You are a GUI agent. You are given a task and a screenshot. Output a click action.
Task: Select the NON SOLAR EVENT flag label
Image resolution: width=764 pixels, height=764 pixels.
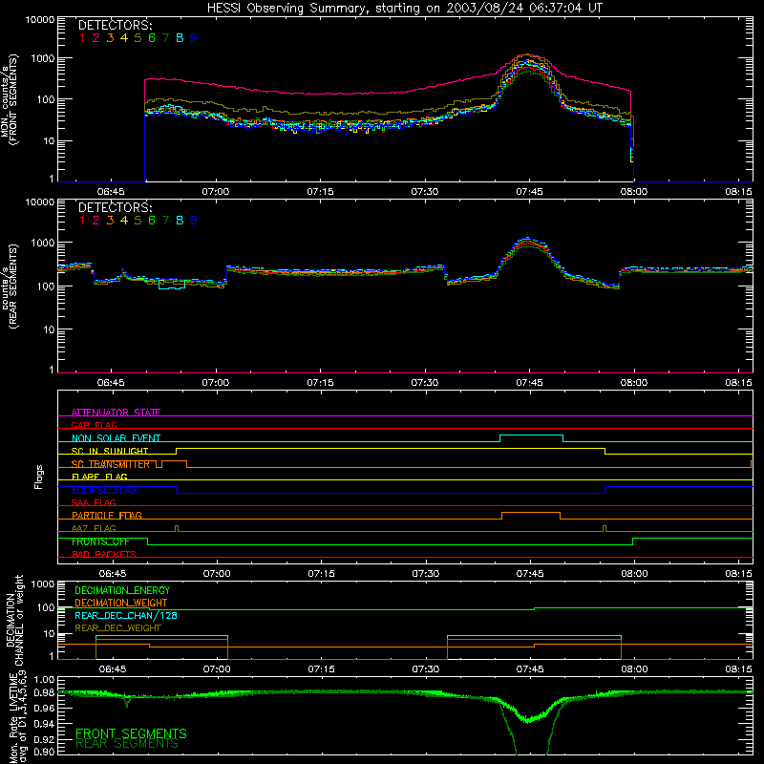116,438
